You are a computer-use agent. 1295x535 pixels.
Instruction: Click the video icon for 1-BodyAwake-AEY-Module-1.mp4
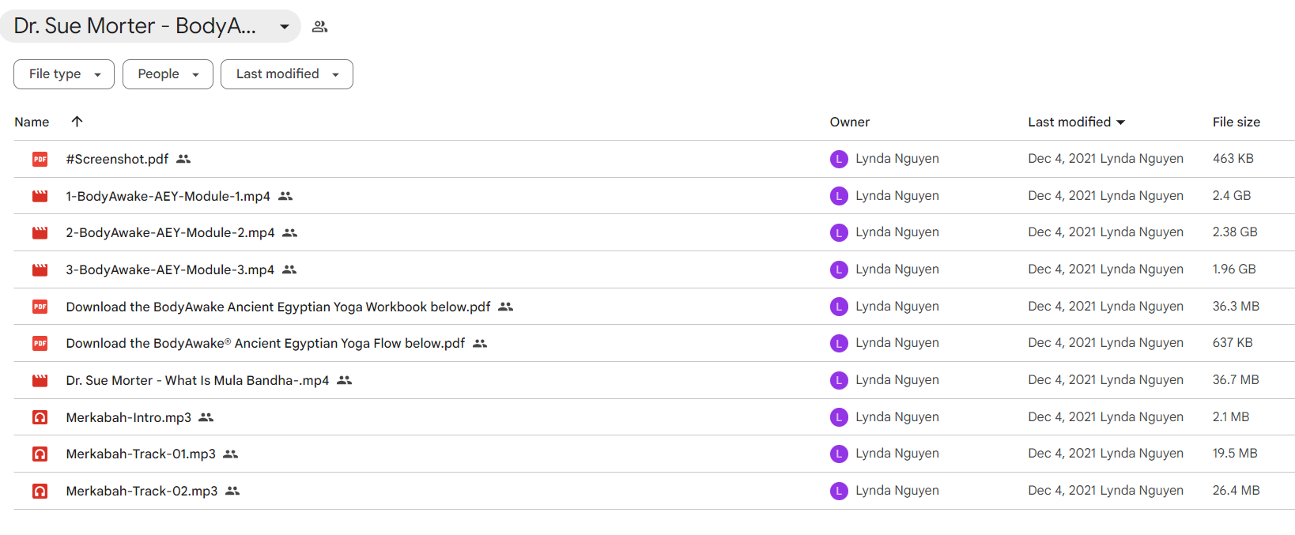point(40,196)
